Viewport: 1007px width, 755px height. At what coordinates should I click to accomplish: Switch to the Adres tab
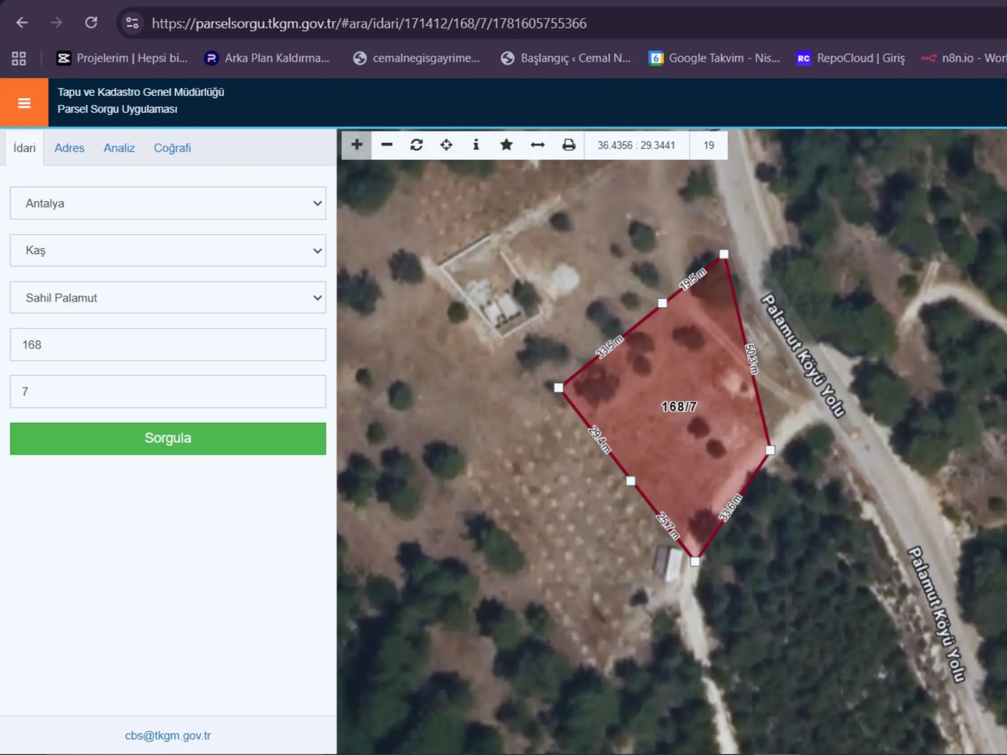[x=69, y=148]
